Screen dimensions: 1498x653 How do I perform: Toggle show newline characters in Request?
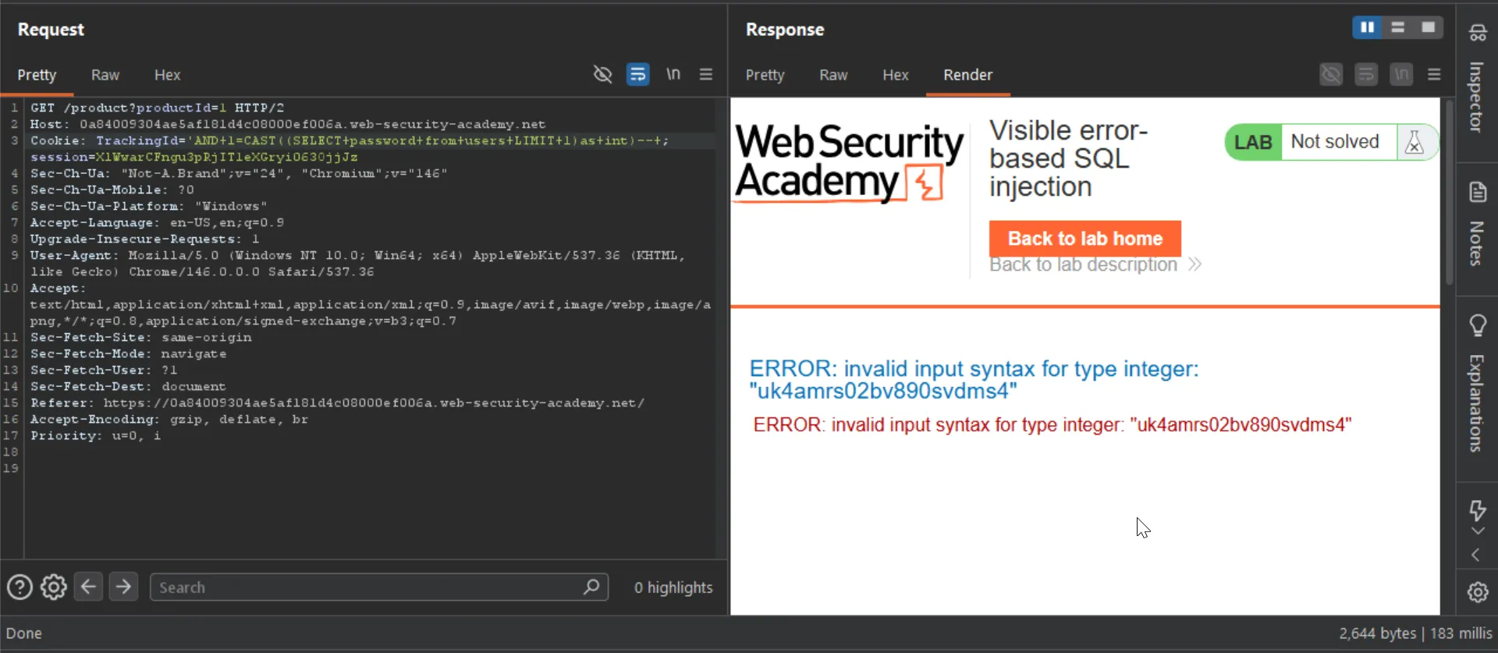[673, 74]
